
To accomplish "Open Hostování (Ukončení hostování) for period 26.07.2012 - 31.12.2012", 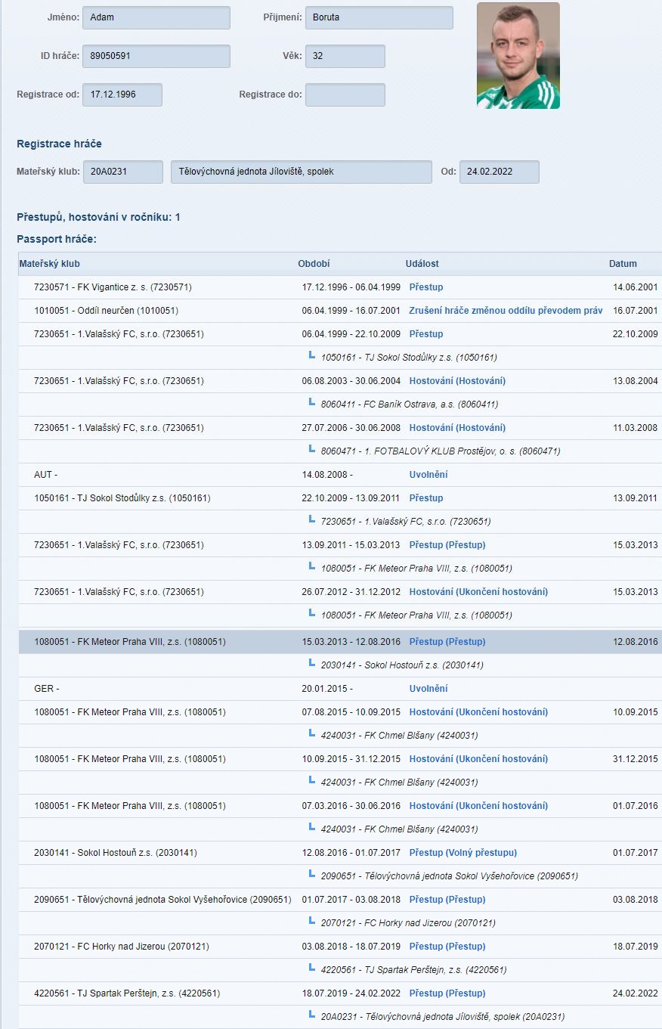I will pos(478,592).
